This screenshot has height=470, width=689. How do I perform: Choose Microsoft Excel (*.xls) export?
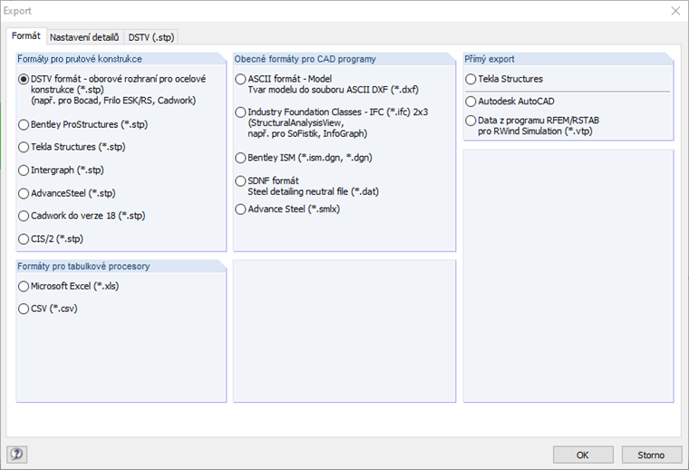(x=24, y=287)
